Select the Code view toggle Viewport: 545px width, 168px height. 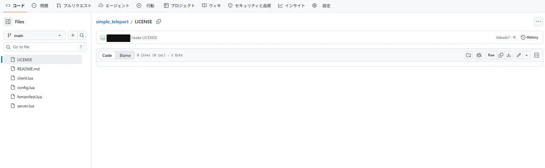[x=107, y=56]
